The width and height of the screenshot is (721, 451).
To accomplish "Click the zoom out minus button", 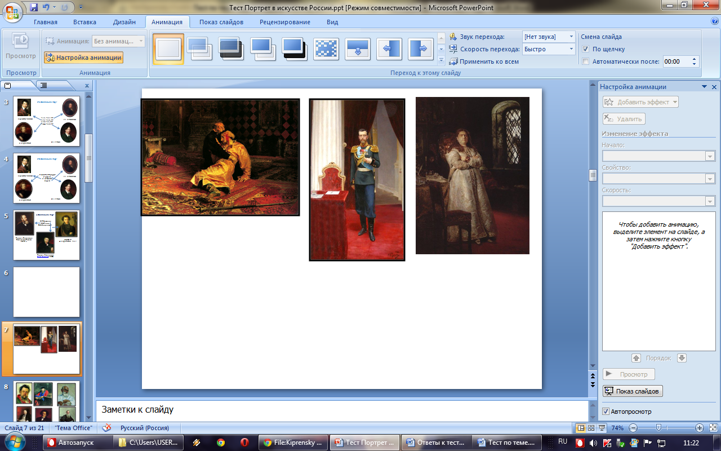I will 633,428.
